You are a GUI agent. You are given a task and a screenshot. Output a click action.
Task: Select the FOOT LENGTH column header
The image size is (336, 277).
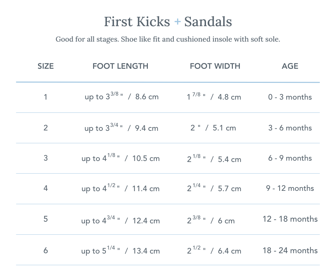coord(120,66)
